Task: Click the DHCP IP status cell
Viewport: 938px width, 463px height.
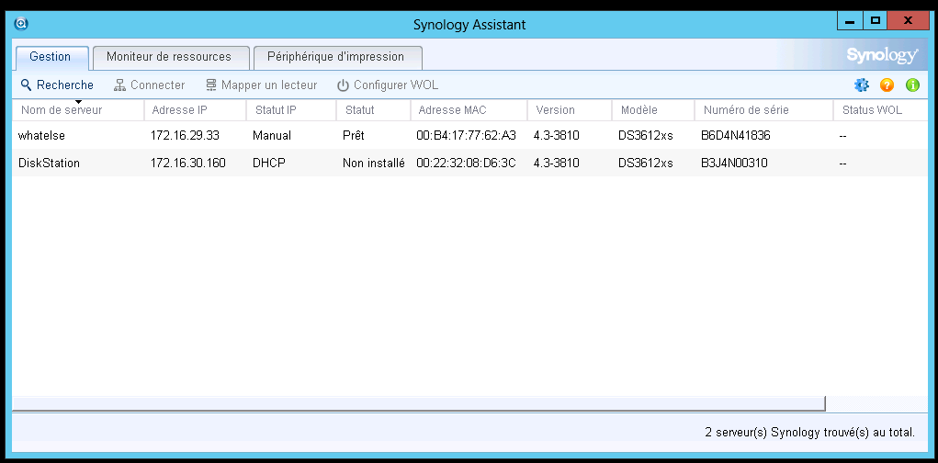Action: (x=268, y=163)
